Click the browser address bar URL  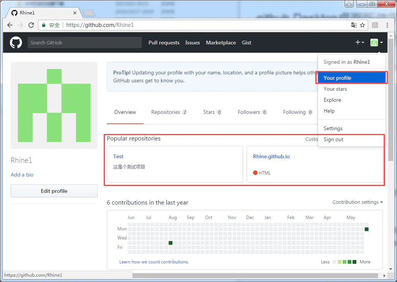[x=100, y=25]
